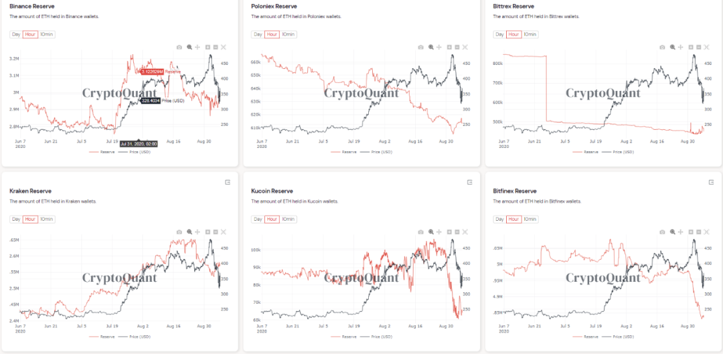Set Kraken Reserve interval to 10min

click(x=47, y=219)
